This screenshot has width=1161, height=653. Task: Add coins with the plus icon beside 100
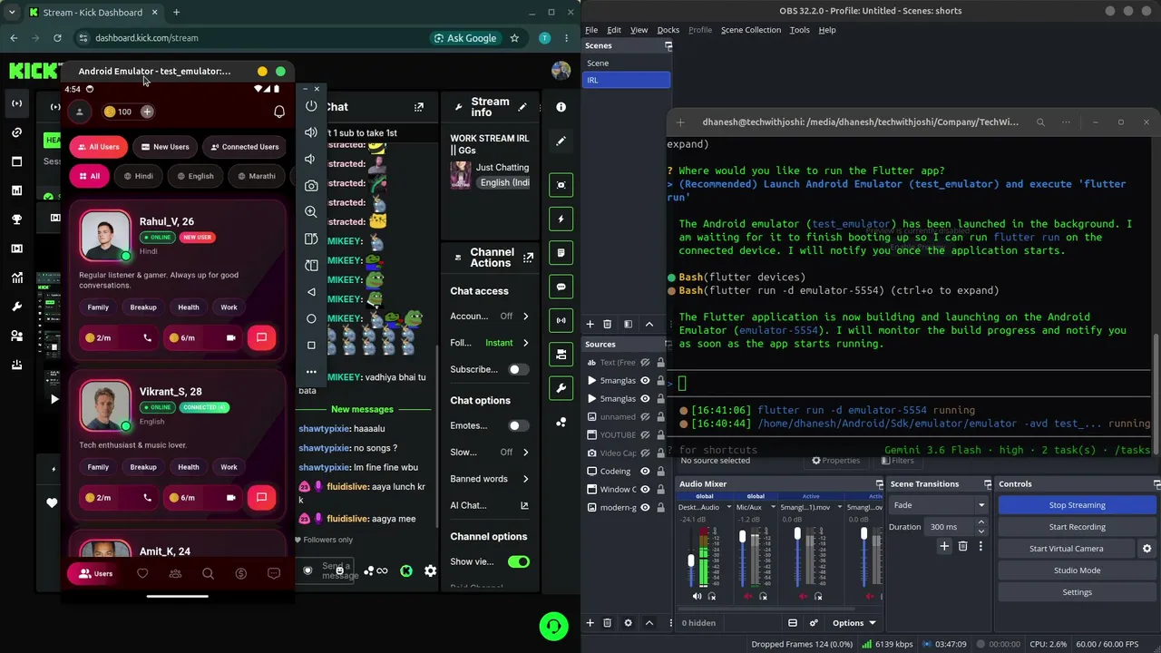(x=147, y=112)
